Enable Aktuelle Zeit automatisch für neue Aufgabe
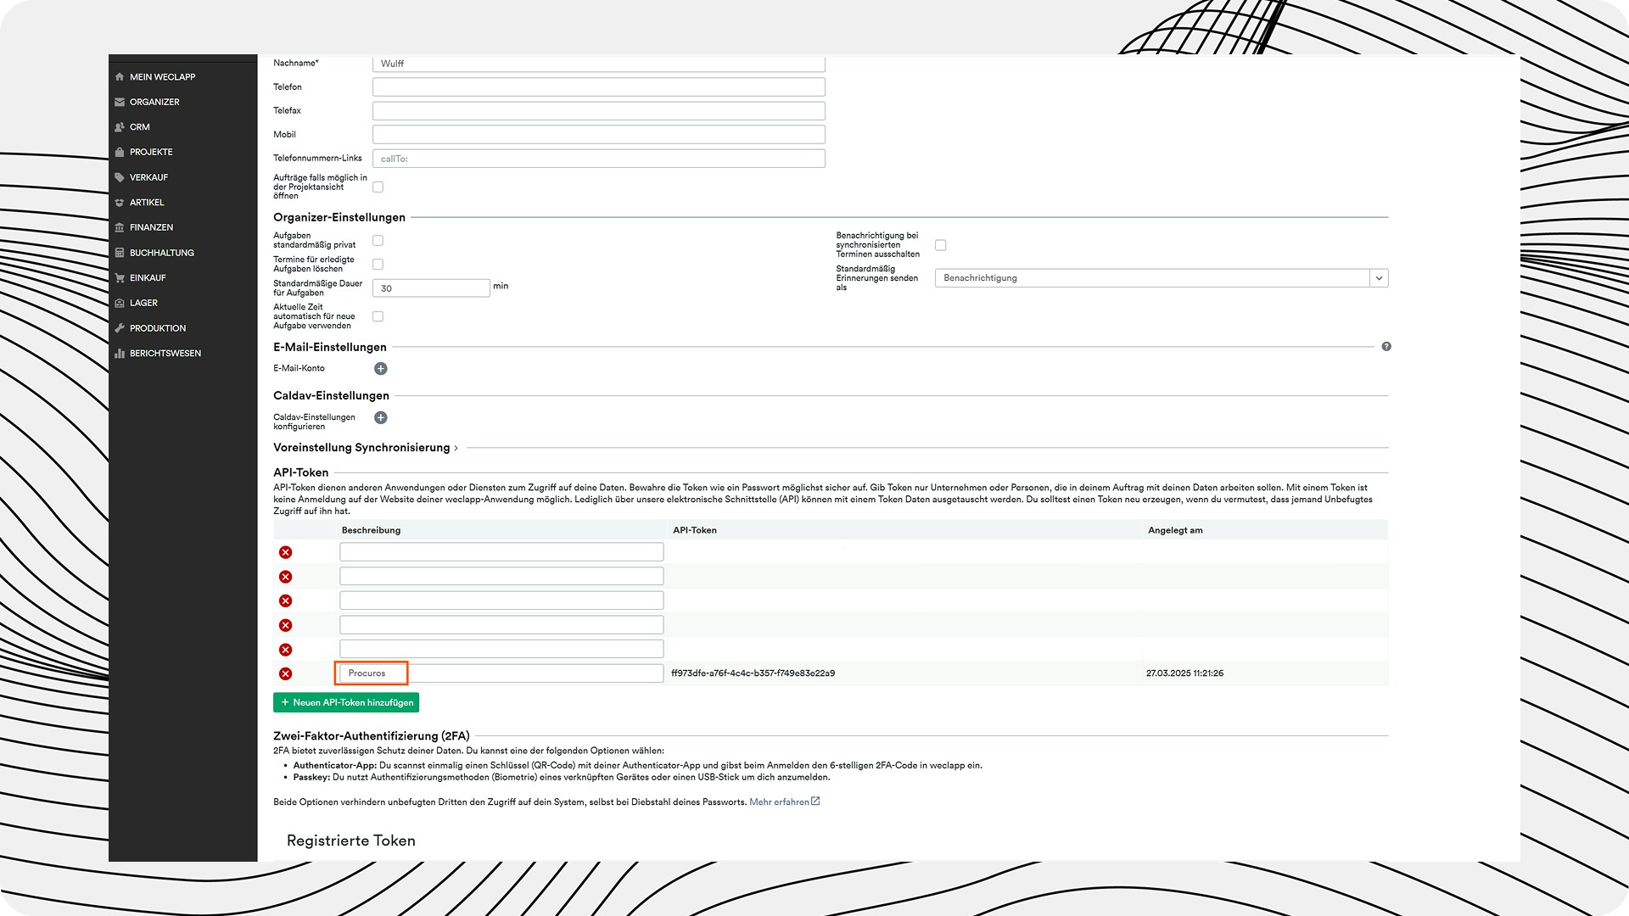The width and height of the screenshot is (1629, 916). point(378,316)
